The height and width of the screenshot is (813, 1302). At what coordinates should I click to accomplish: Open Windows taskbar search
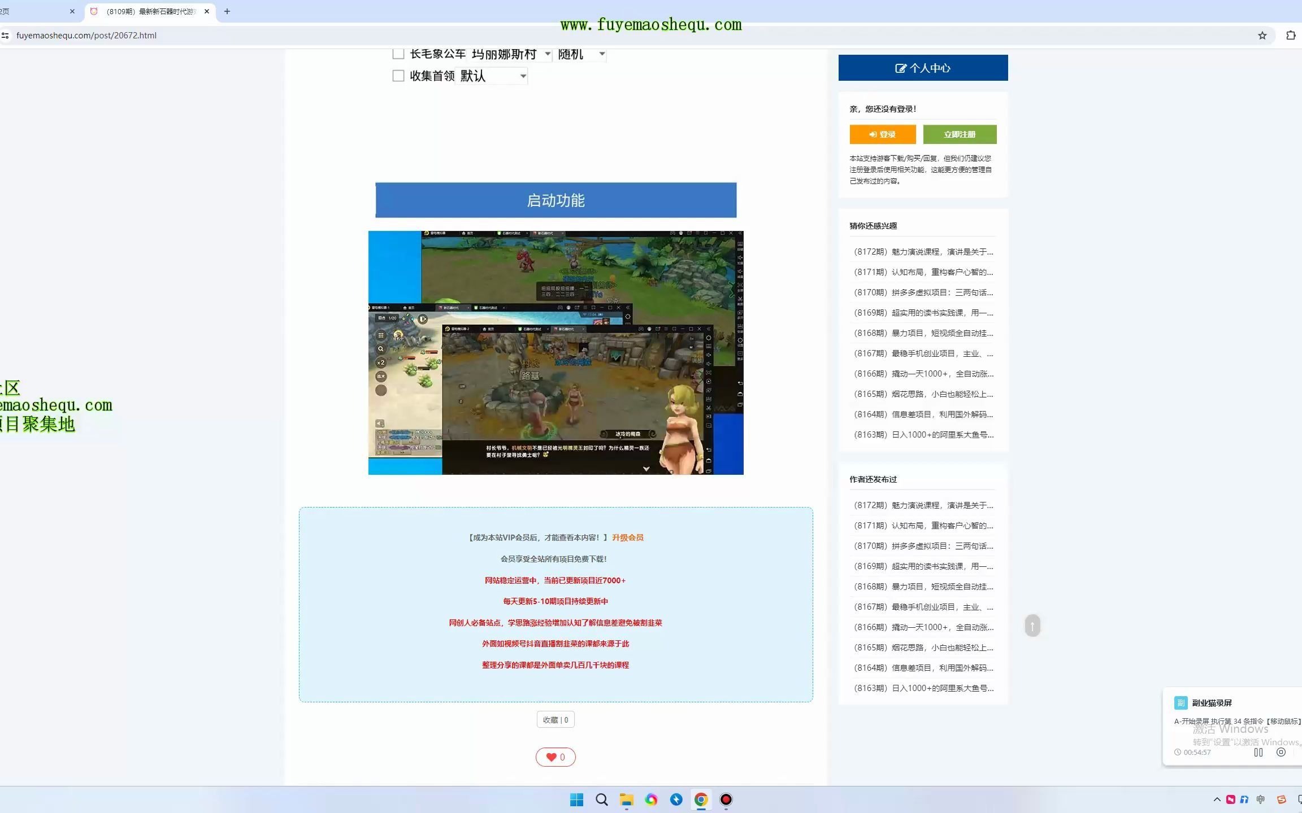tap(601, 799)
